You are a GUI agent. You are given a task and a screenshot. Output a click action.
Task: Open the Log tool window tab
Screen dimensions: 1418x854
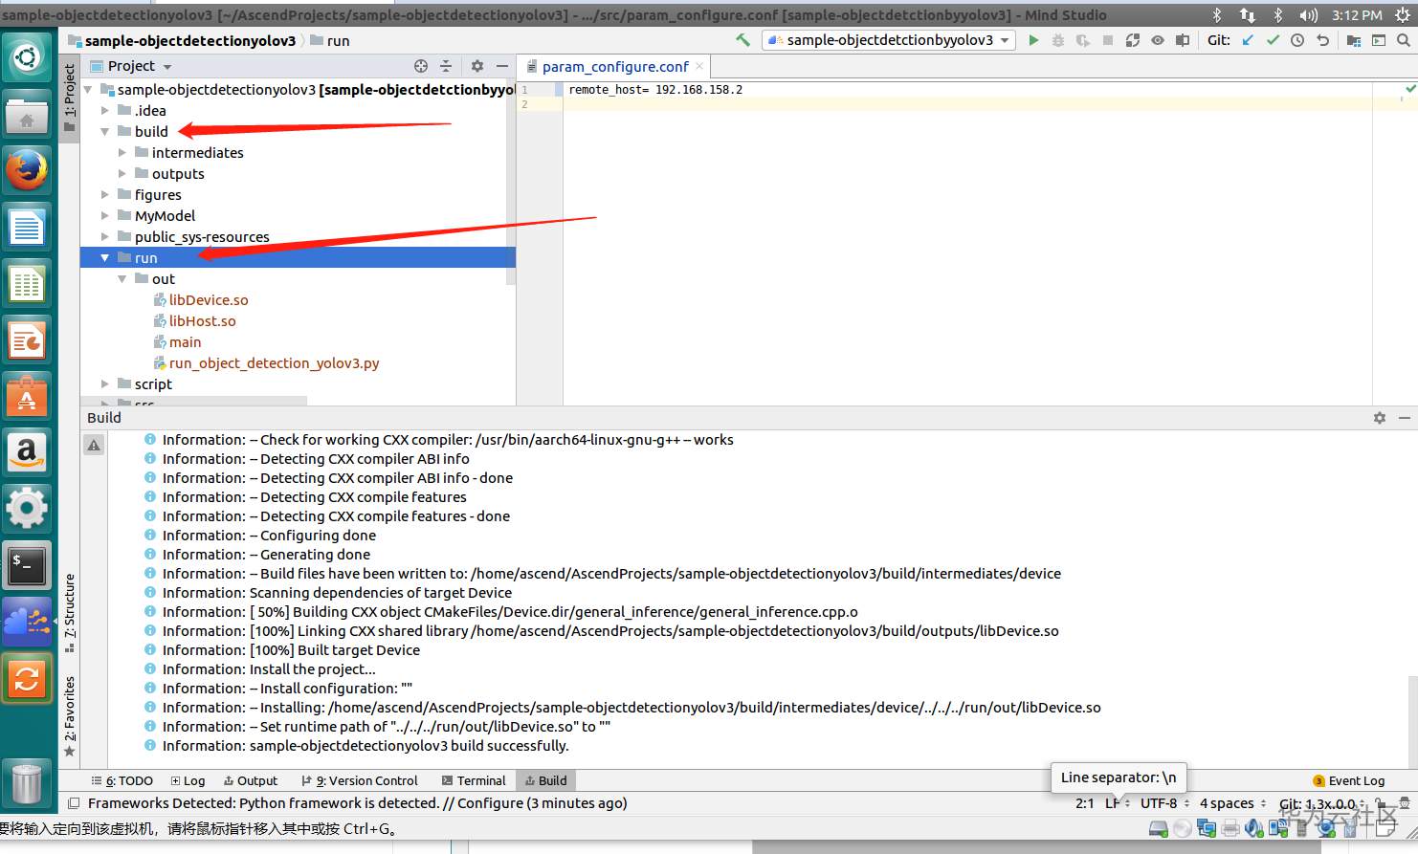tap(188, 780)
